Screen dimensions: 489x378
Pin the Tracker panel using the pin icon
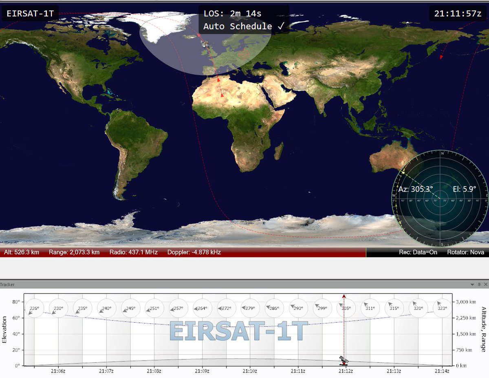pyautogui.click(x=479, y=285)
